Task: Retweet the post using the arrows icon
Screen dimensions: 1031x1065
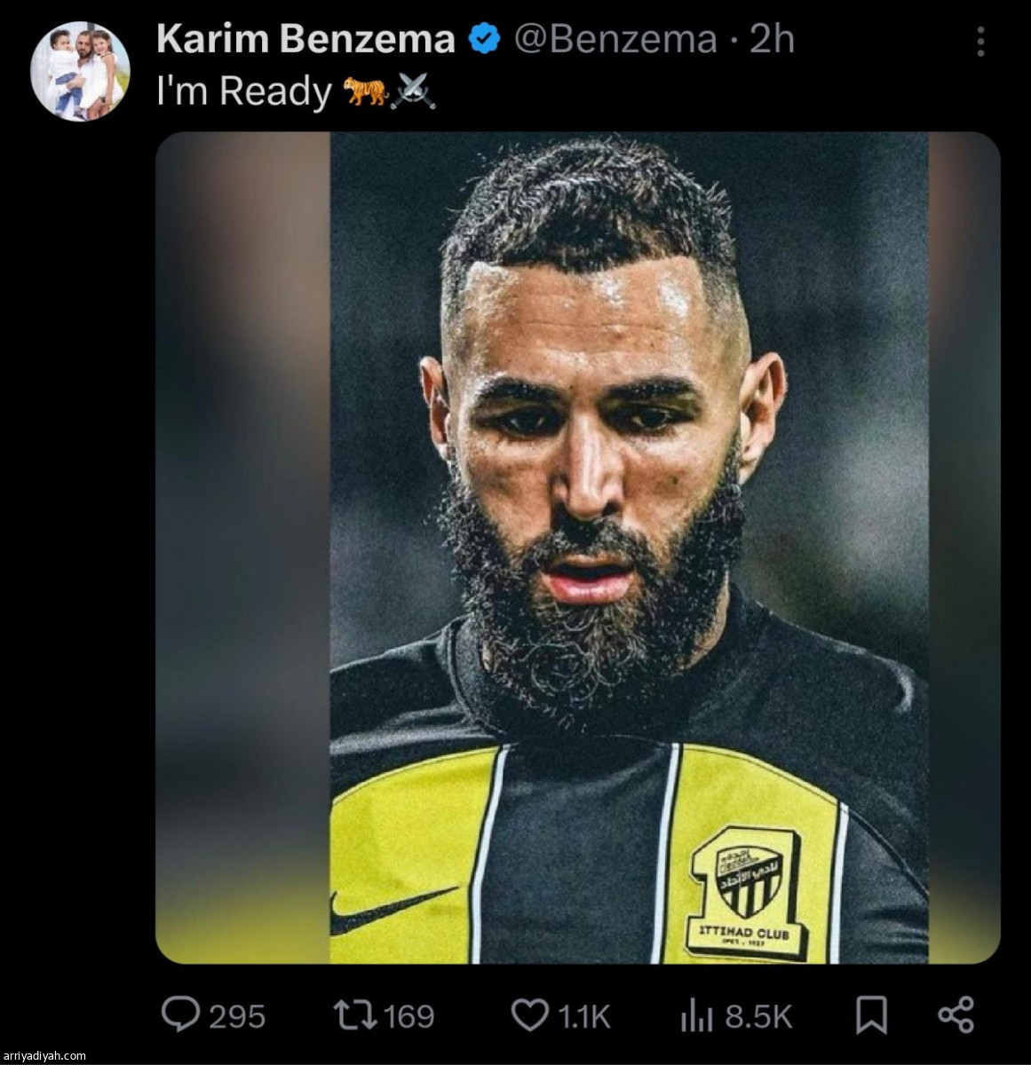Action: tap(353, 1014)
